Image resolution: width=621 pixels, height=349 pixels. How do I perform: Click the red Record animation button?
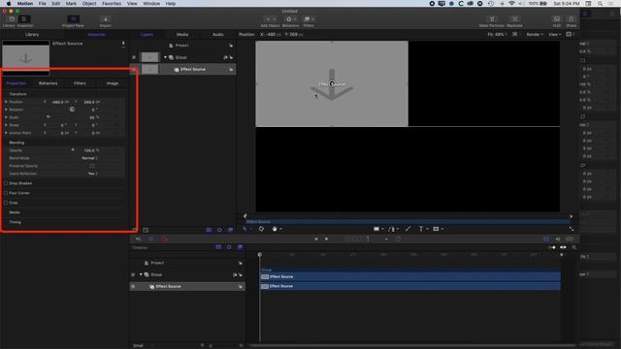coord(165,239)
